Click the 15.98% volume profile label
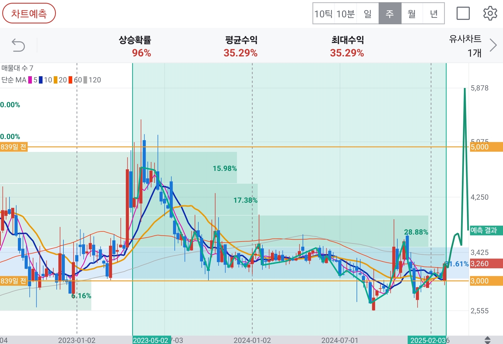 (x=225, y=168)
